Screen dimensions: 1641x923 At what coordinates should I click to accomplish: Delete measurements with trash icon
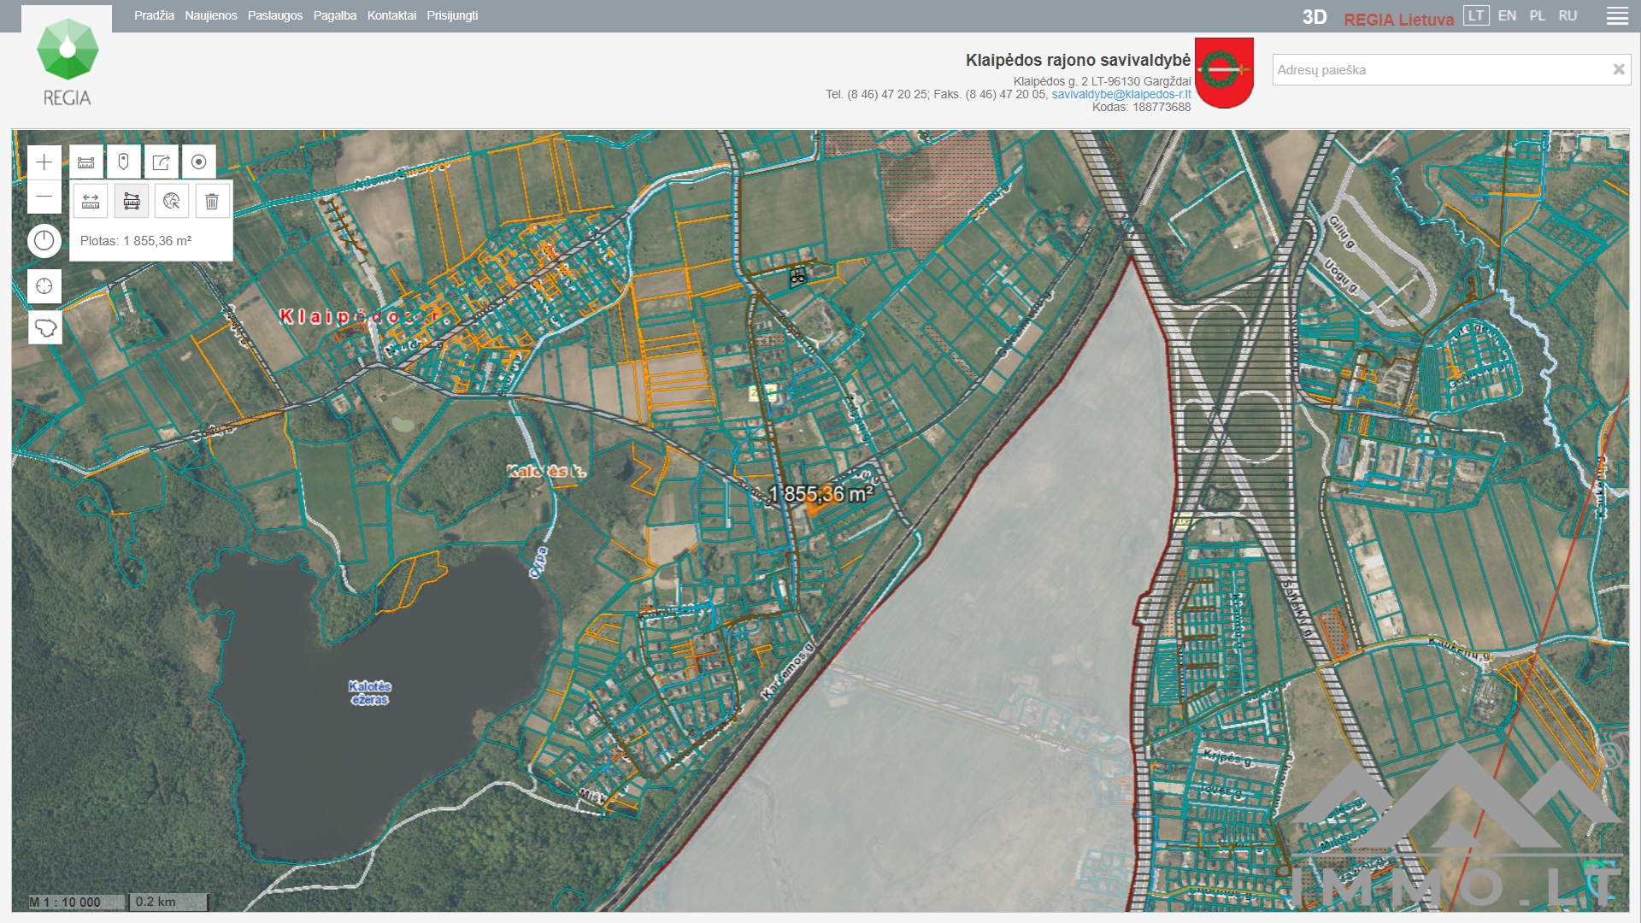coord(212,202)
